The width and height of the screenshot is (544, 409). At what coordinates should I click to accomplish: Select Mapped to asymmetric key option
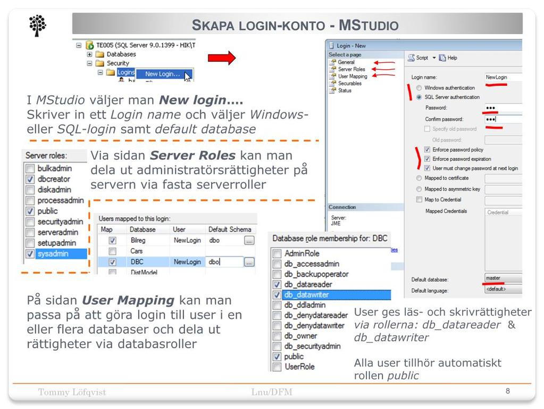(x=419, y=189)
